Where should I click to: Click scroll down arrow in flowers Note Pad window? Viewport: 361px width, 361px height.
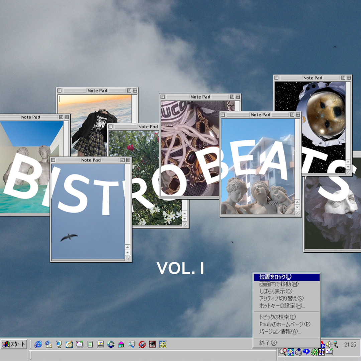point(185,219)
